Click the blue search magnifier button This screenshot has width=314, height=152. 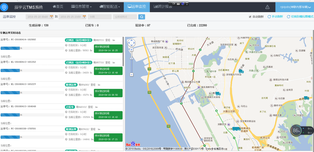pyautogui.click(x=142, y=17)
